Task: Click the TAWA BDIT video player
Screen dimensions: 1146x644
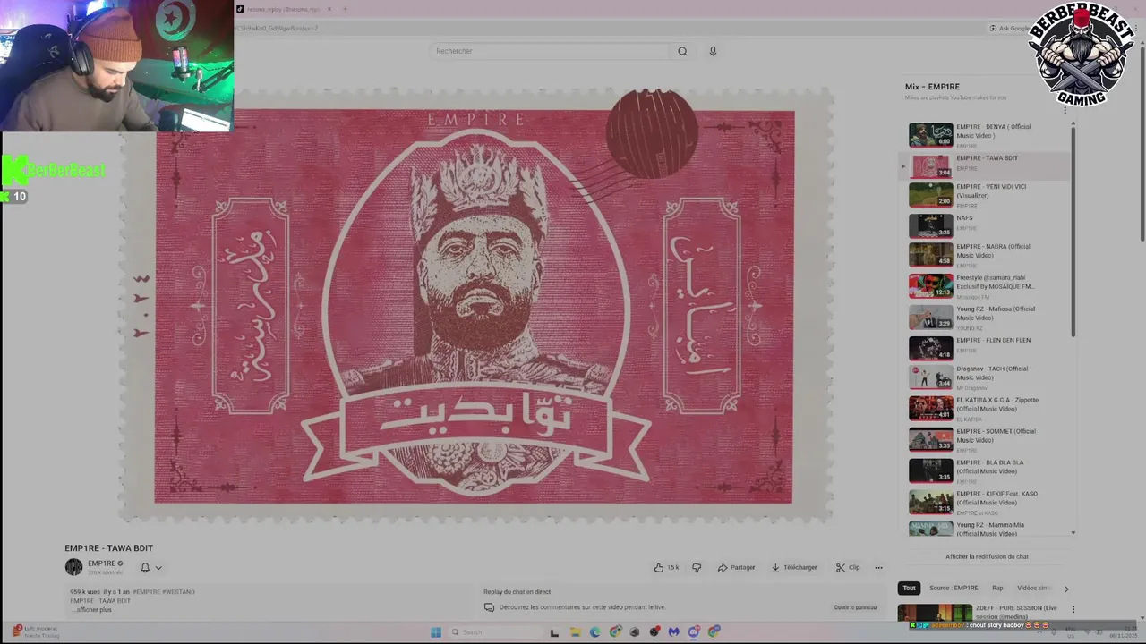Action: pos(475,306)
